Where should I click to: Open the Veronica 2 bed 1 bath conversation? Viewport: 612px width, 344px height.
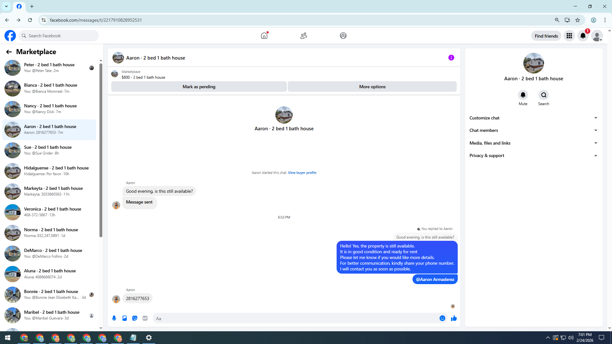49,212
